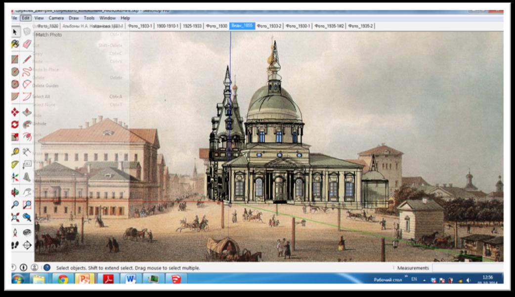Click the blue question mark Instructor icon
The image size is (515, 297).
[47, 268]
